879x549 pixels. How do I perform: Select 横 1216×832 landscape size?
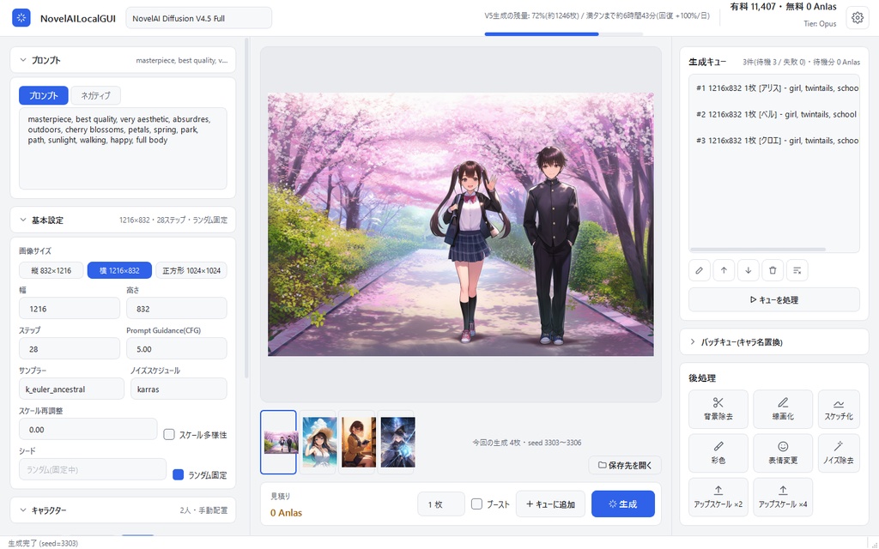point(119,270)
